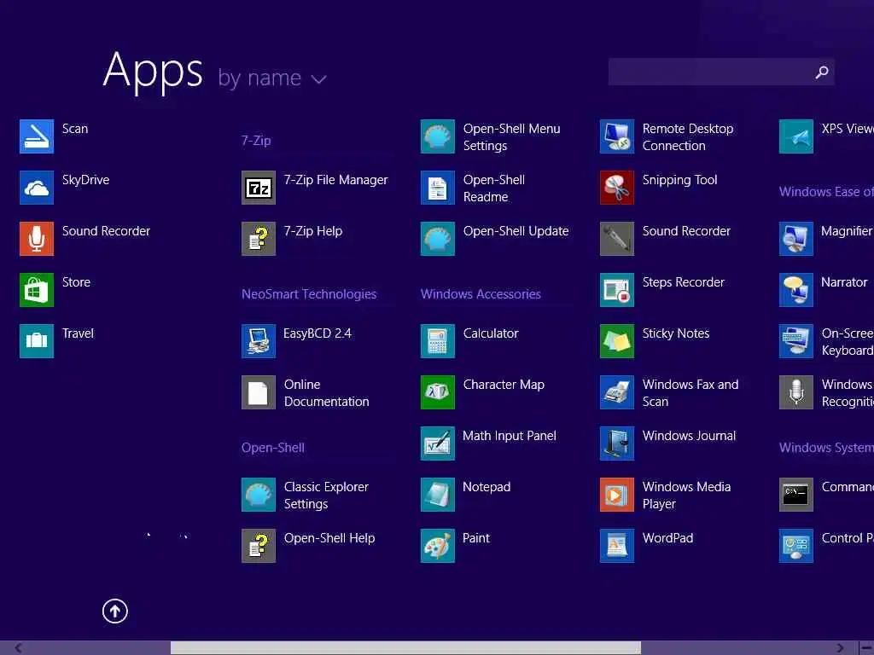Image resolution: width=874 pixels, height=655 pixels.
Task: Open Windows Media Player icon
Action: [617, 495]
